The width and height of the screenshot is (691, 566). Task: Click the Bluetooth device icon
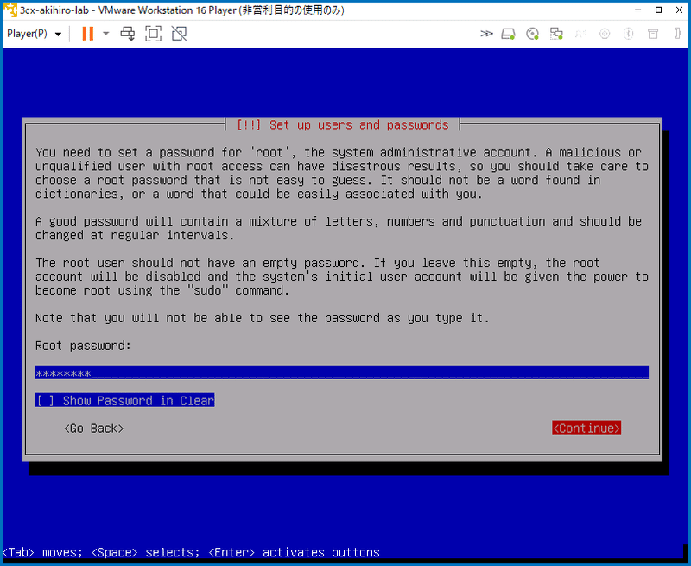point(629,34)
